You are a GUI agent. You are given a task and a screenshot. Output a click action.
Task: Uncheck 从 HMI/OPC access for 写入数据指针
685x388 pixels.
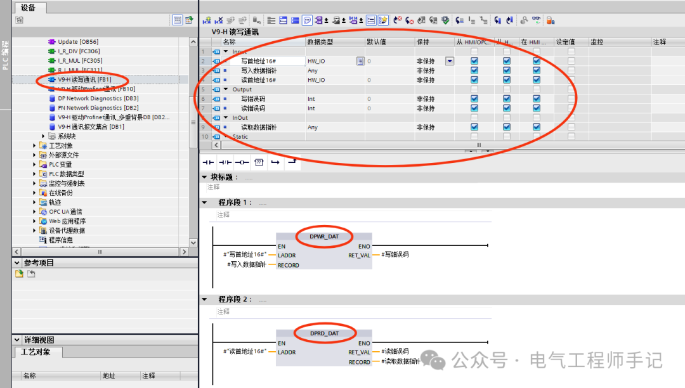tap(474, 70)
